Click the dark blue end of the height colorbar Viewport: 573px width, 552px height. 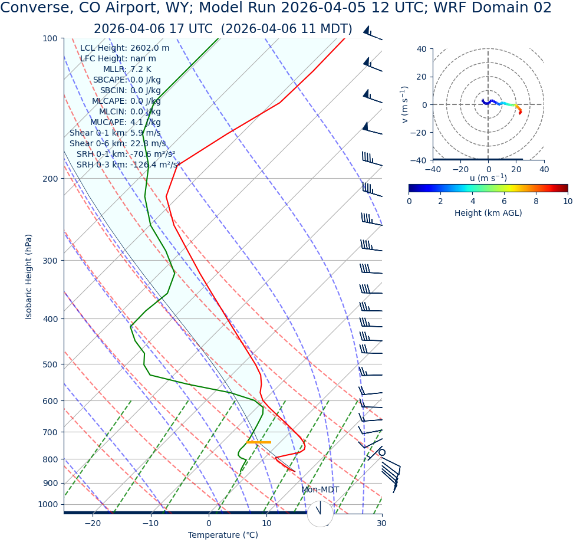[412, 188]
